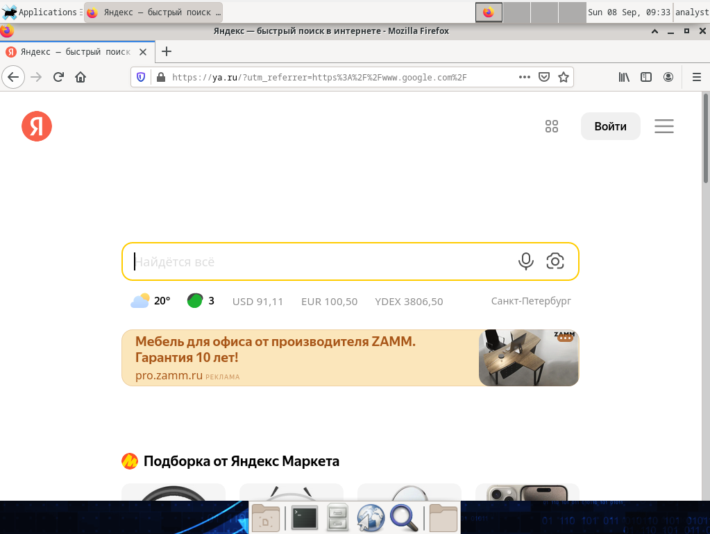710x534 pixels.
Task: Reload the current page
Action: coord(58,77)
